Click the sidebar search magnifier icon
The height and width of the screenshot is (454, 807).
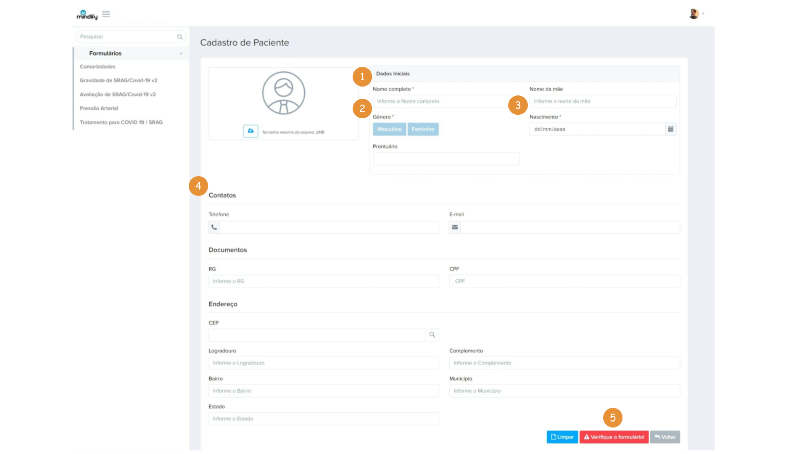[x=180, y=37]
